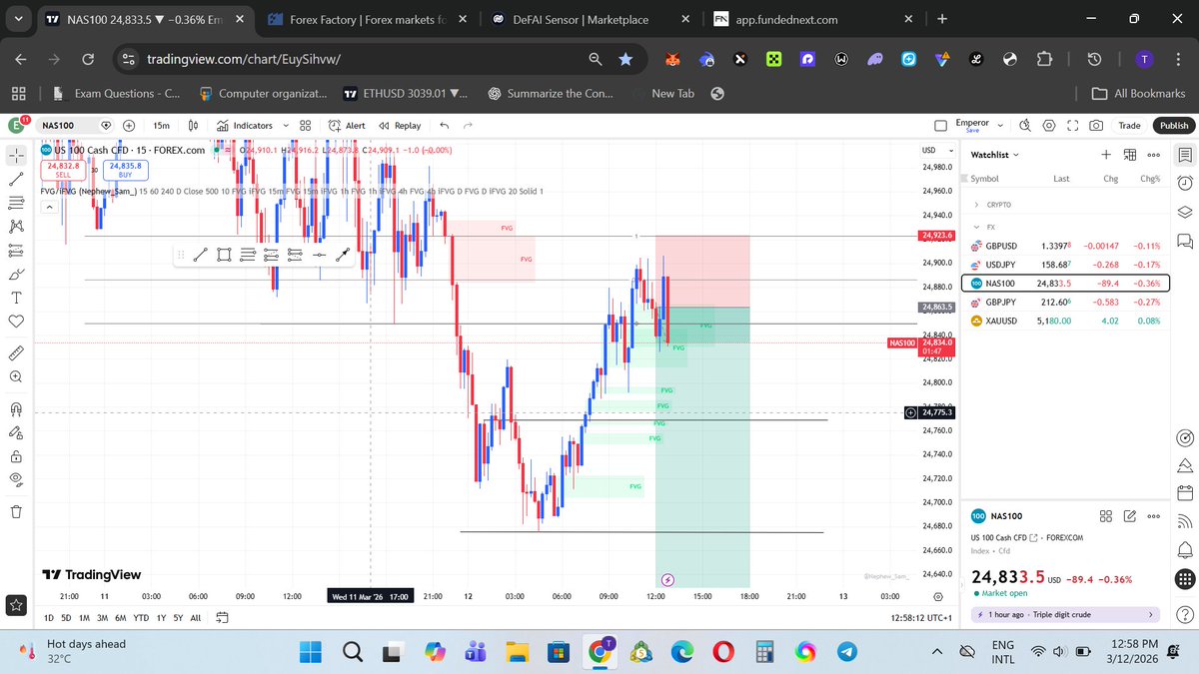Click the Trade button
This screenshot has width=1199, height=674.
tap(1129, 126)
